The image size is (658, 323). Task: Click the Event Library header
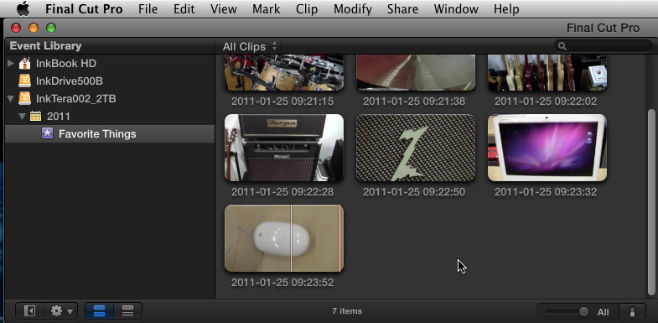coord(46,46)
